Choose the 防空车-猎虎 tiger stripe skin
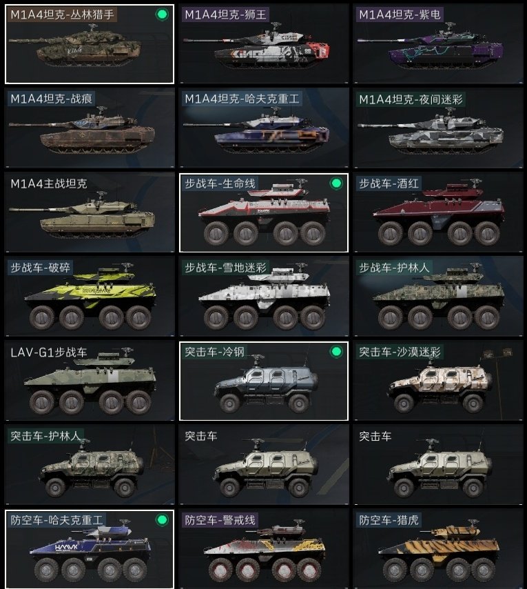This screenshot has width=527, height=589. [438, 549]
